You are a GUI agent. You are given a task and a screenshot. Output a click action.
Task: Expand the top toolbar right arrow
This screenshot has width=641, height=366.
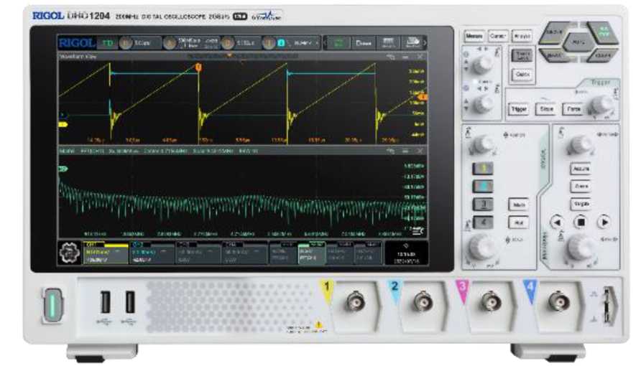[424, 43]
